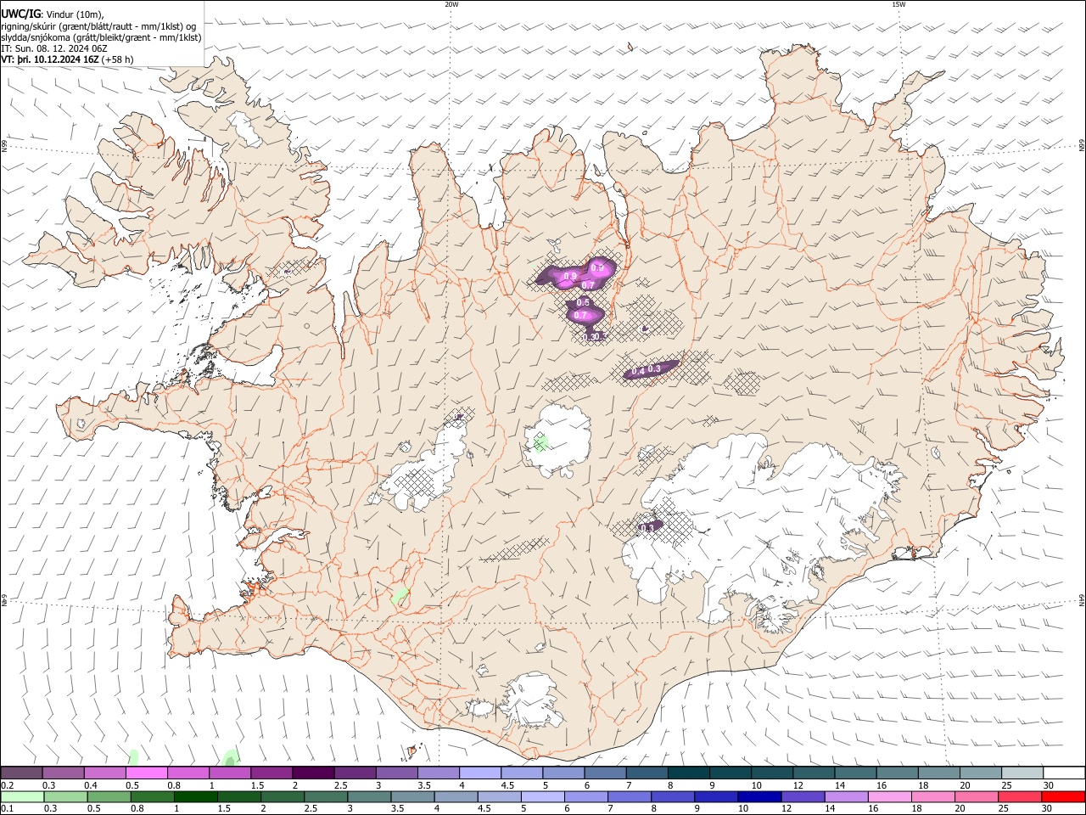Click the darkest green swatch starting at 1 in the rain legend
Image resolution: width=1086 pixels, height=815 pixels.
196,797
